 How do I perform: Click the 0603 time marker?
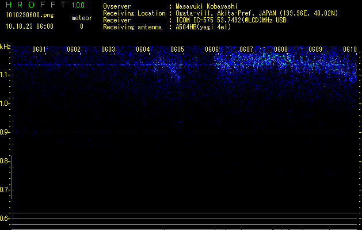pyautogui.click(x=108, y=49)
